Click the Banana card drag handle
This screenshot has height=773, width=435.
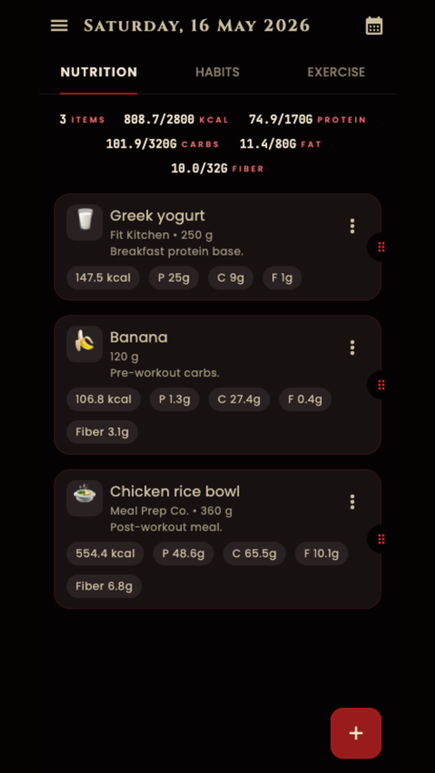(381, 384)
